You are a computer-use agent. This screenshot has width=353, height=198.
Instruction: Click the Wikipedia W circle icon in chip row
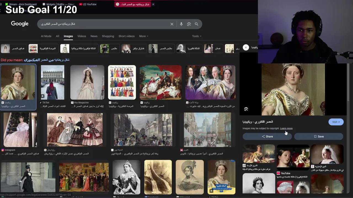(x=246, y=48)
